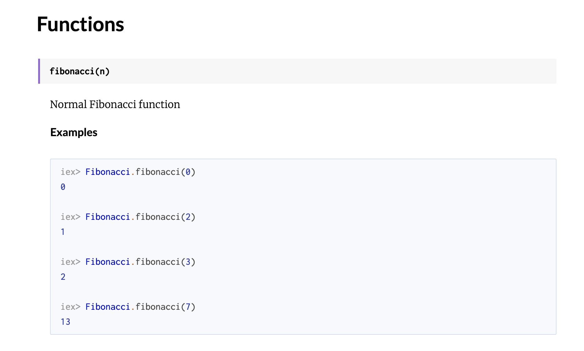The height and width of the screenshot is (351, 584).
Task: Click the iex> prompt before fibonacci(7)
Action: coord(70,307)
